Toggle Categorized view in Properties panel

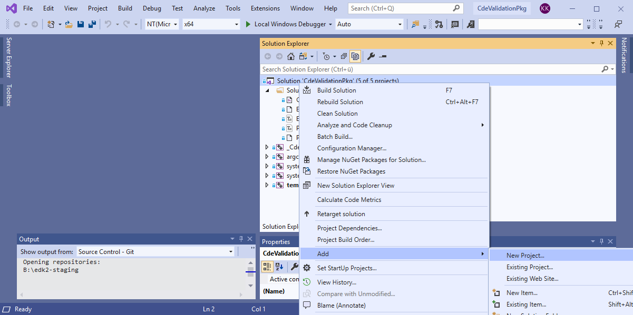click(x=267, y=267)
